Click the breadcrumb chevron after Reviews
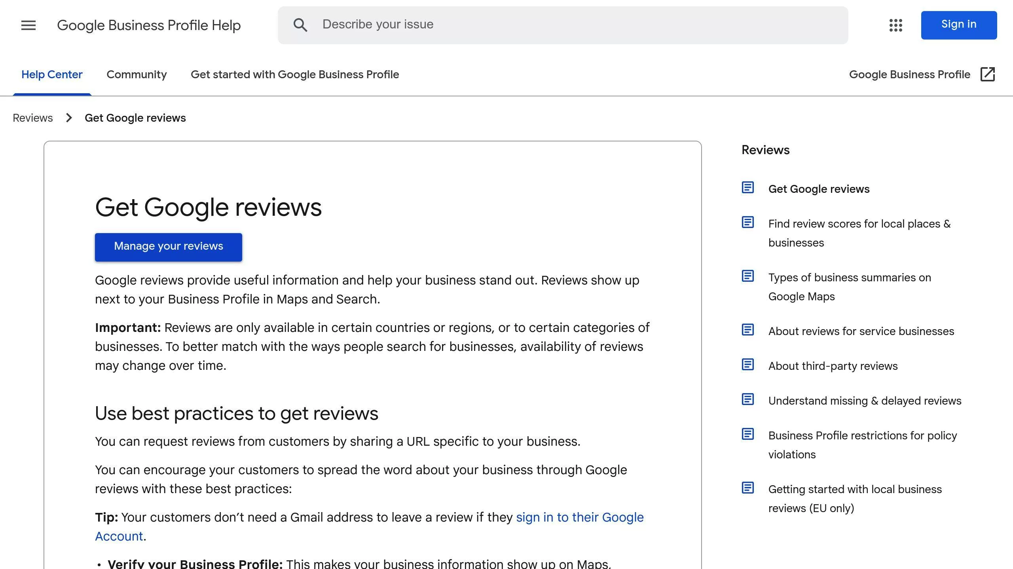Viewport: 1013px width, 569px height. tap(69, 118)
